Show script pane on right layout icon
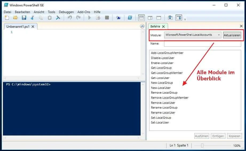This screenshot has height=151, width=246. pyautogui.click(x=150, y=18)
